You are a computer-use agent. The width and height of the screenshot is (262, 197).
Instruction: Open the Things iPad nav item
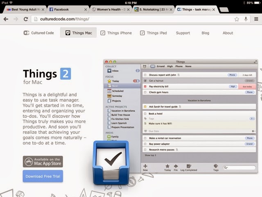[154, 33]
